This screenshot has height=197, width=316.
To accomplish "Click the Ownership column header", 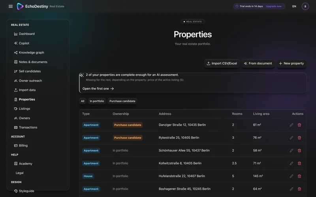I will coord(121,114).
